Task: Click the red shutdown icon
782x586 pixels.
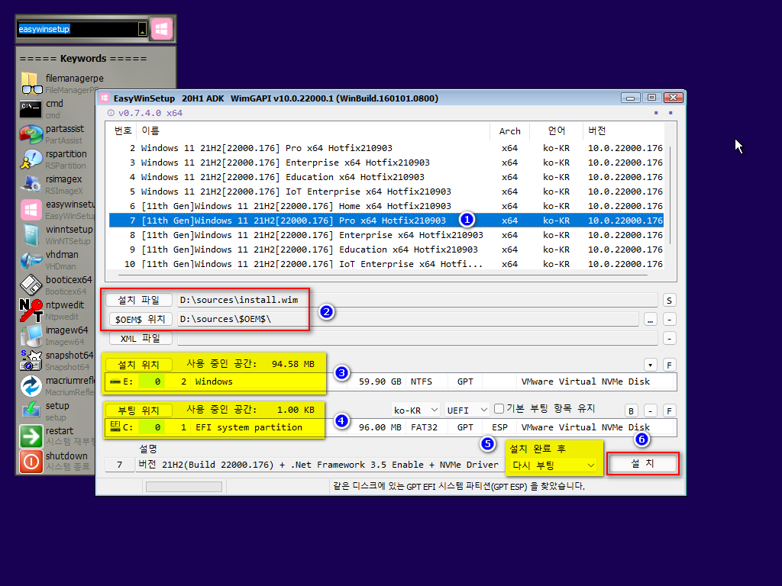Action: (x=31, y=462)
